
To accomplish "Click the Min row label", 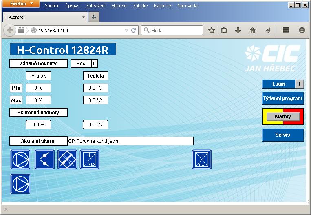I will (x=16, y=88).
